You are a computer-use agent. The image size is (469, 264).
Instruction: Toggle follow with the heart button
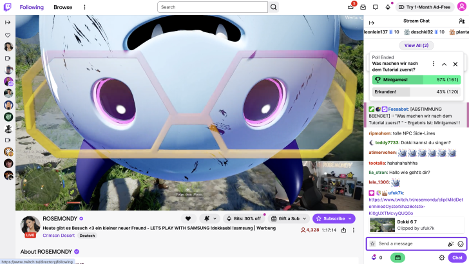coord(188,218)
